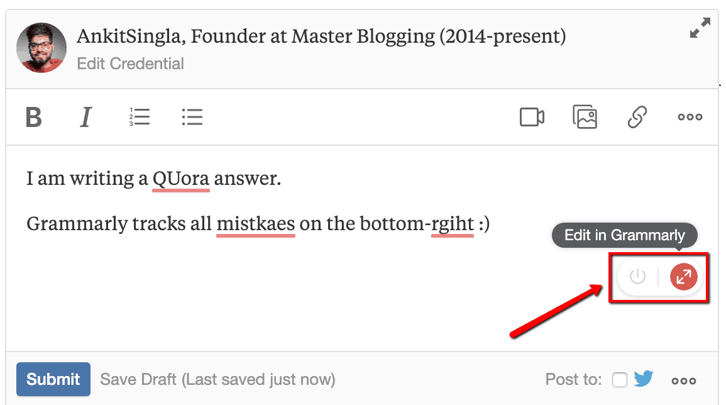Toggle bold text formatting
Image resolution: width=726 pixels, height=405 pixels.
point(33,118)
